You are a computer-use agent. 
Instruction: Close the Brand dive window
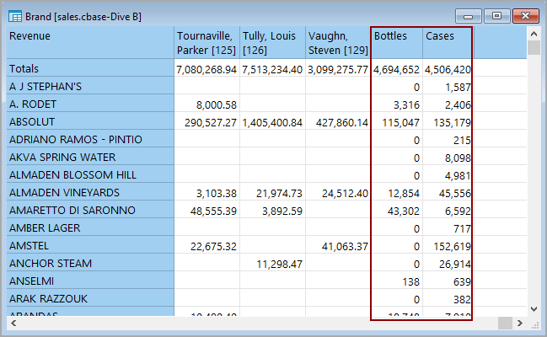click(525, 15)
